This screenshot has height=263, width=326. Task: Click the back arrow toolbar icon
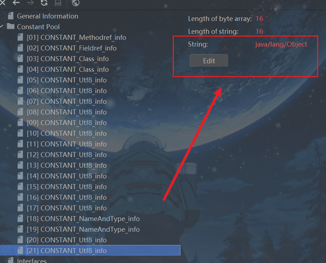pos(16,2)
